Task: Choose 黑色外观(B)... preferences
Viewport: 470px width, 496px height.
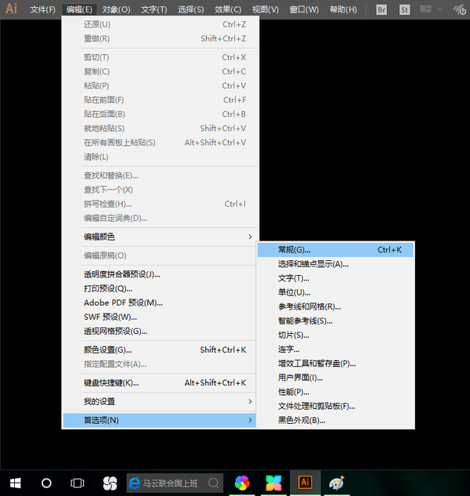Action: pos(335,421)
